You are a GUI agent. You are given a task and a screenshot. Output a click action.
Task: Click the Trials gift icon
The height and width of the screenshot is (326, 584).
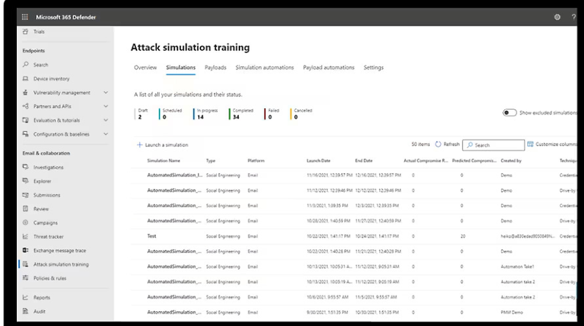pyautogui.click(x=25, y=32)
